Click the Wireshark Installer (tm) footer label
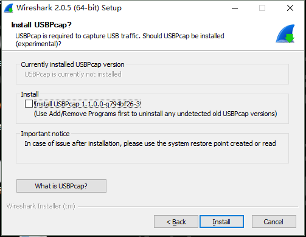The image size is (306, 237). (x=41, y=206)
